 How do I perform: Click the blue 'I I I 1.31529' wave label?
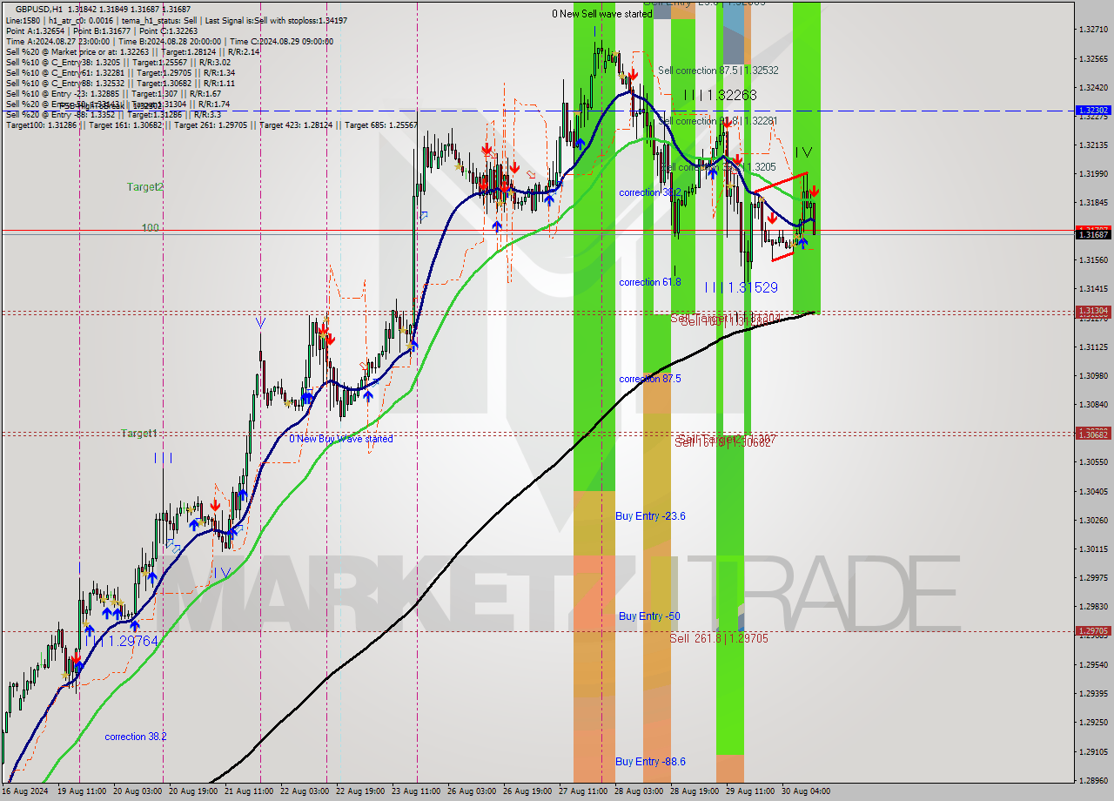(741, 287)
